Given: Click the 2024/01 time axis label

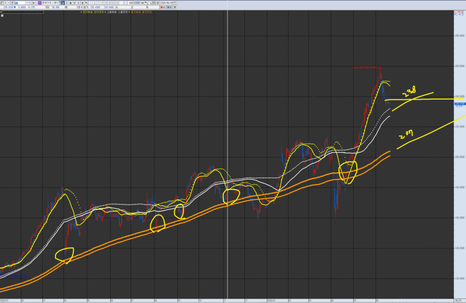Looking at the screenshot, I should coord(5,301).
